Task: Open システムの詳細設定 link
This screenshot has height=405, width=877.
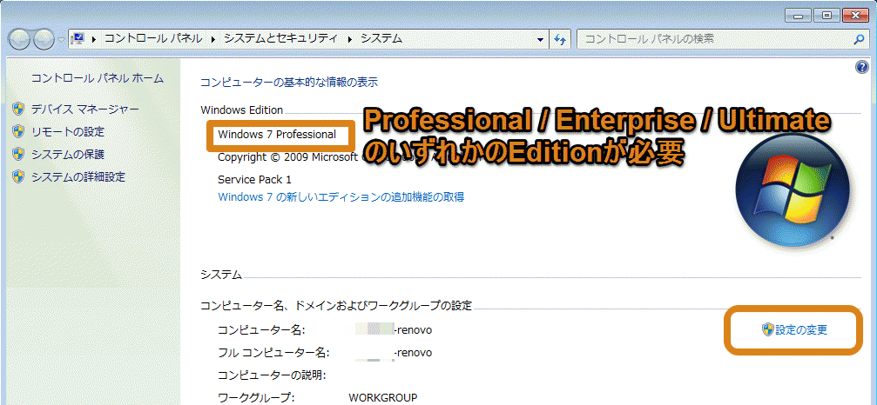Action: pos(78,176)
